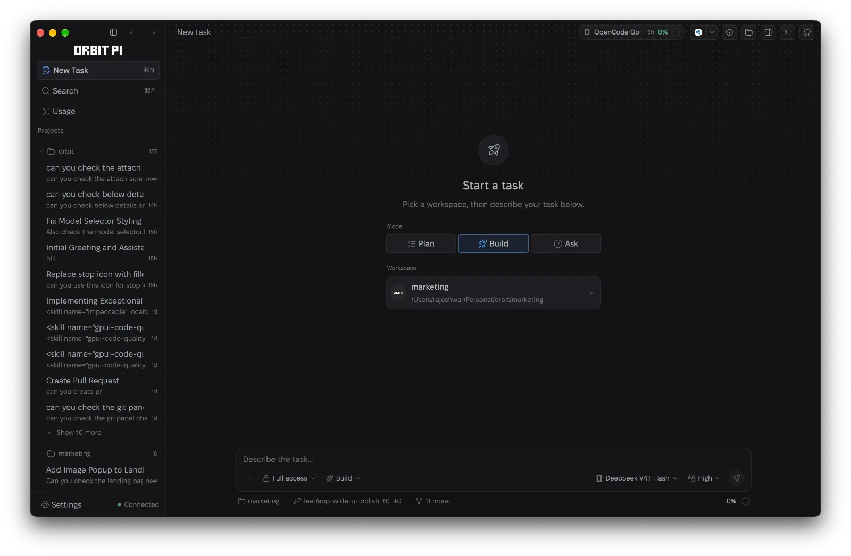
Task: Open the Create Pull Request task
Action: coord(101,386)
